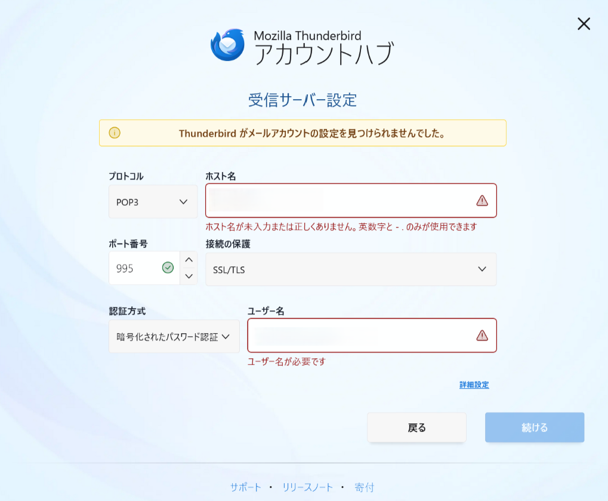The height and width of the screenshot is (501, 608).
Task: Click the 続ける button
Action: point(533,427)
